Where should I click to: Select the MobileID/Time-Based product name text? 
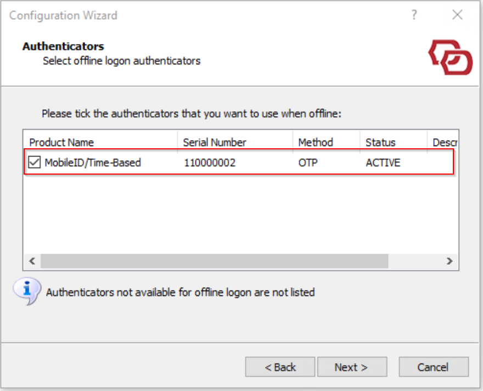click(x=92, y=163)
